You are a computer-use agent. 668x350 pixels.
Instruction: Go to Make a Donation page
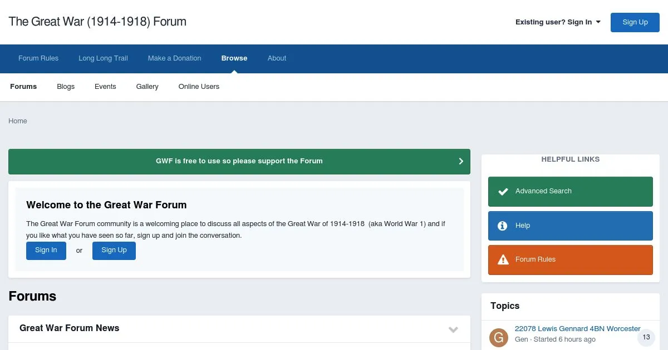coord(175,58)
